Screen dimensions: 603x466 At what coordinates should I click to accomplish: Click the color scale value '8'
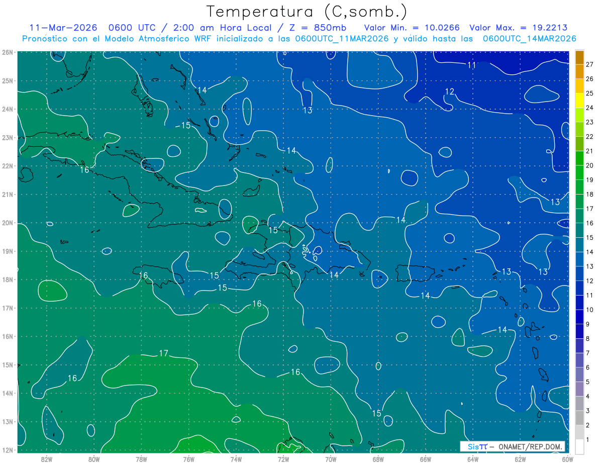[587, 339]
